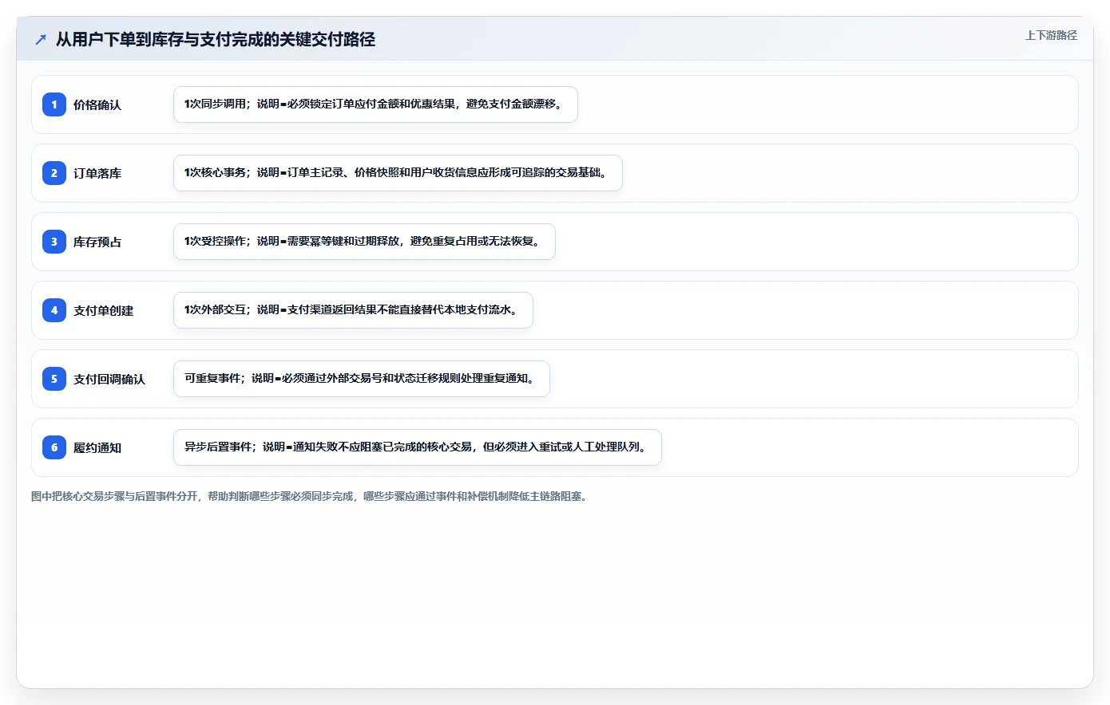
Task: Select the 价格确认 step label
Action: coord(97,104)
